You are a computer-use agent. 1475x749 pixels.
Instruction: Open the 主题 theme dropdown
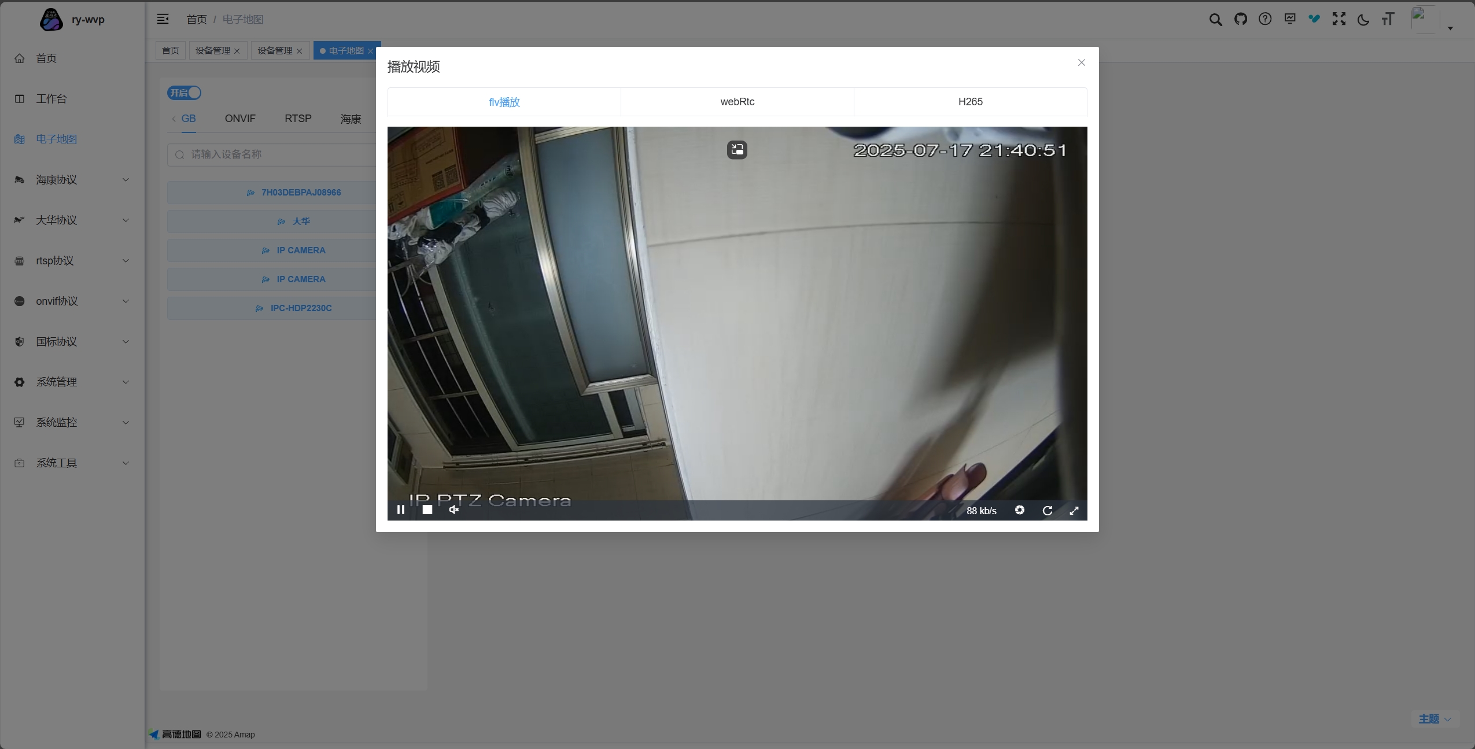(x=1434, y=719)
